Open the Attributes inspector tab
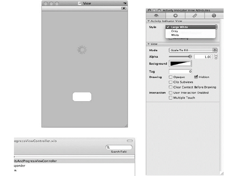The width and height of the screenshot is (226, 176). point(156,16)
